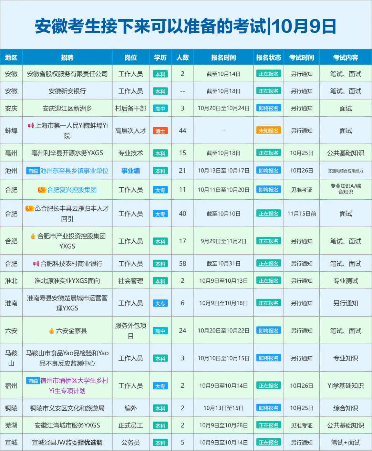Toggle the 有编 badge in the 宿州 row
This screenshot has height=451, width=372.
pyautogui.click(x=33, y=381)
